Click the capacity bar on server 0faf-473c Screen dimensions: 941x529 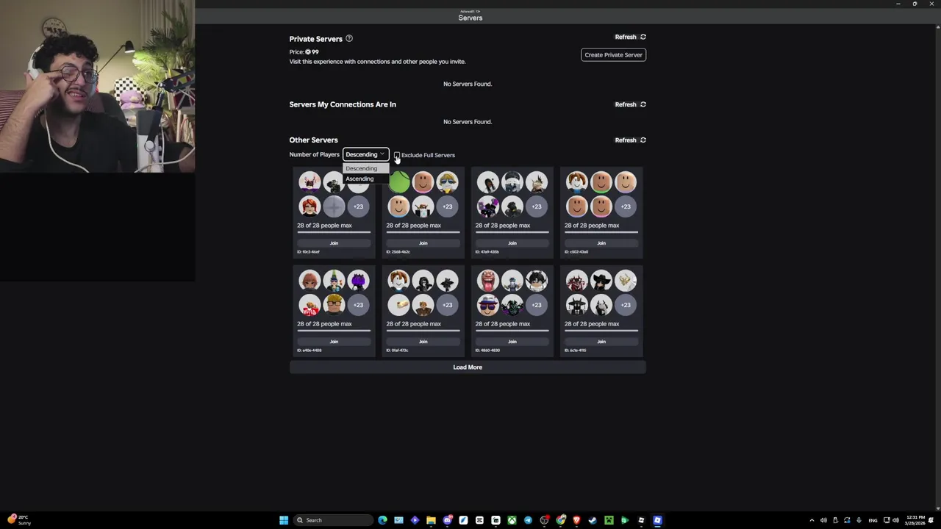click(423, 331)
